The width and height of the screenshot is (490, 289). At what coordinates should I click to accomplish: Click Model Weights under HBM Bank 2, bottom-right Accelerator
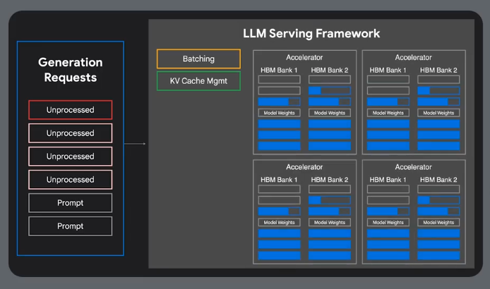(438, 222)
